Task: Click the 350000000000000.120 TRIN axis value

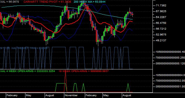Action: (x=170, y=64)
